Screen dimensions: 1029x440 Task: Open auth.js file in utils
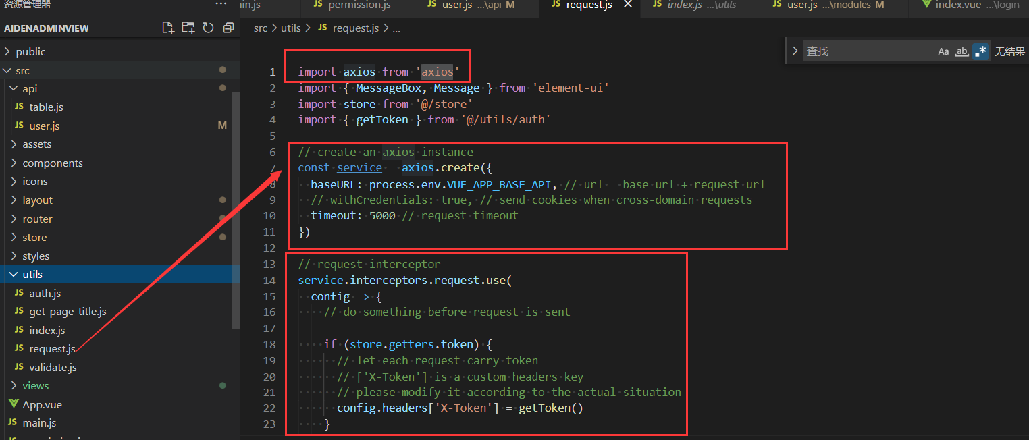pyautogui.click(x=45, y=294)
